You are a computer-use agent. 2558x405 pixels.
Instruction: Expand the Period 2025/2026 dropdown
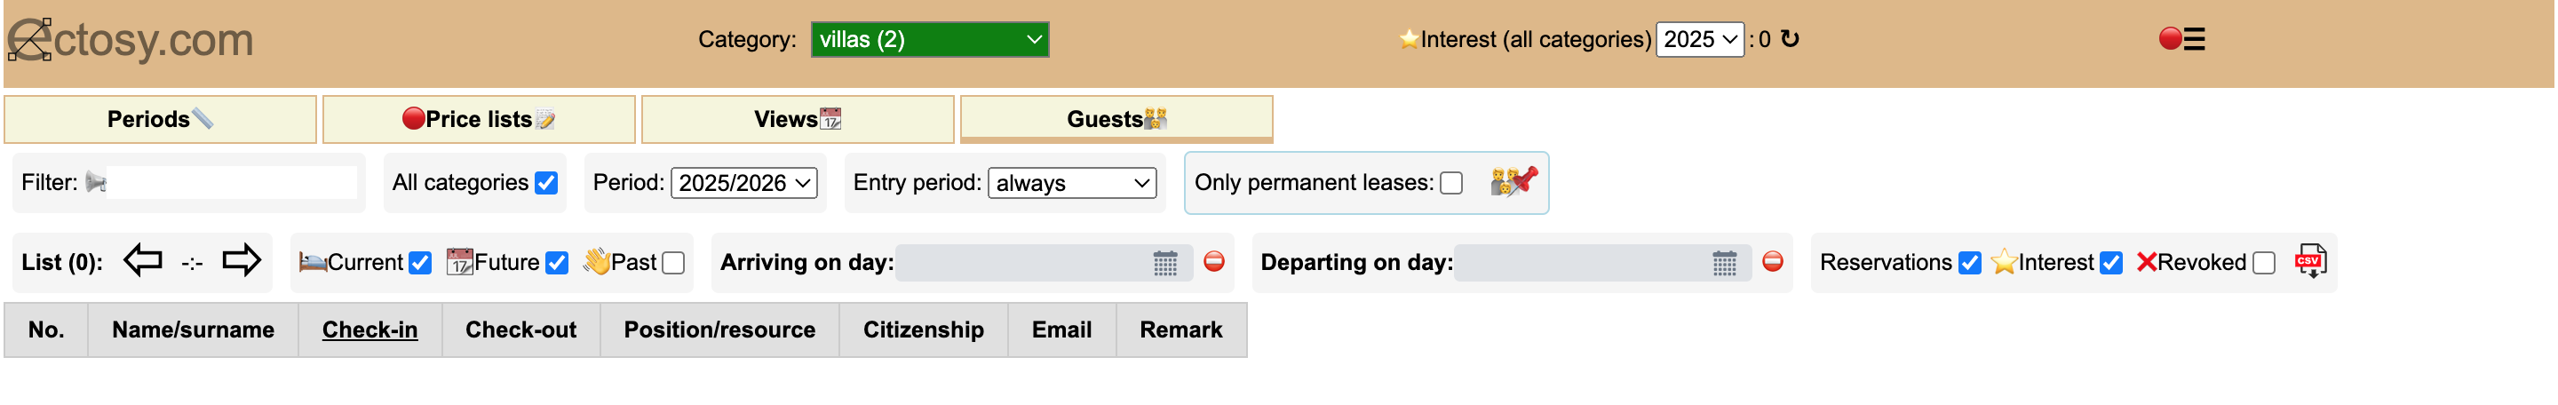[743, 183]
